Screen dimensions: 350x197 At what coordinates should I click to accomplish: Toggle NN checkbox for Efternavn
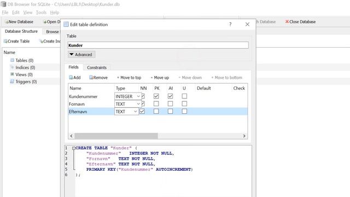point(142,111)
